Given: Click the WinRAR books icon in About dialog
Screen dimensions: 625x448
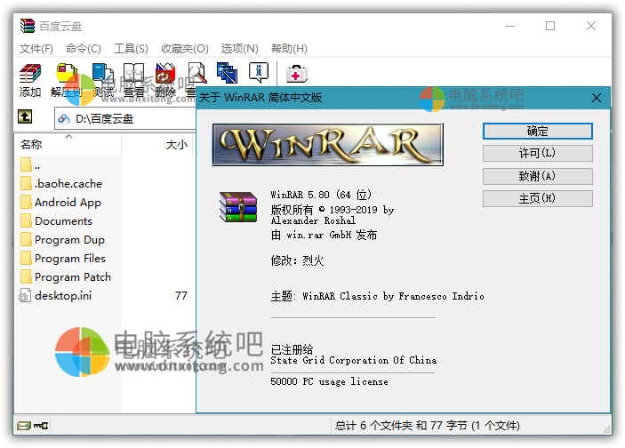Looking at the screenshot, I should (238, 207).
